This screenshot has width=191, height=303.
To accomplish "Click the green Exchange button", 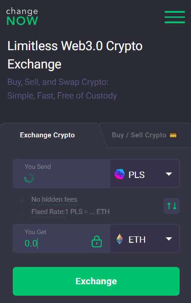I will 96,281.
